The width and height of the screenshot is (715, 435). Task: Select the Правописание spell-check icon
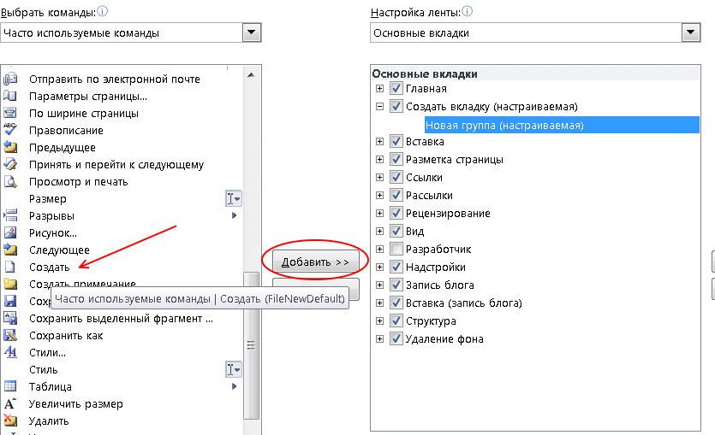click(x=10, y=130)
